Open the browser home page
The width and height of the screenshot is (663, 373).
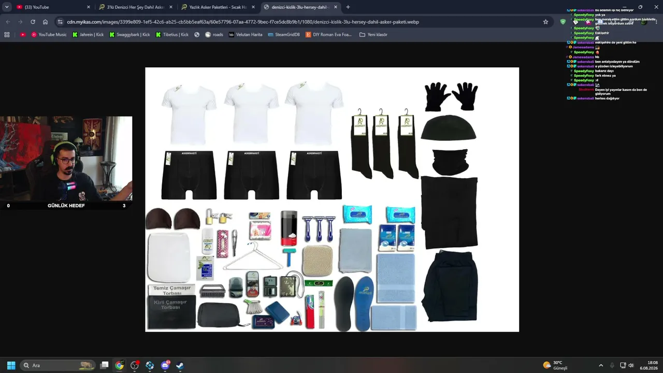pos(45,22)
